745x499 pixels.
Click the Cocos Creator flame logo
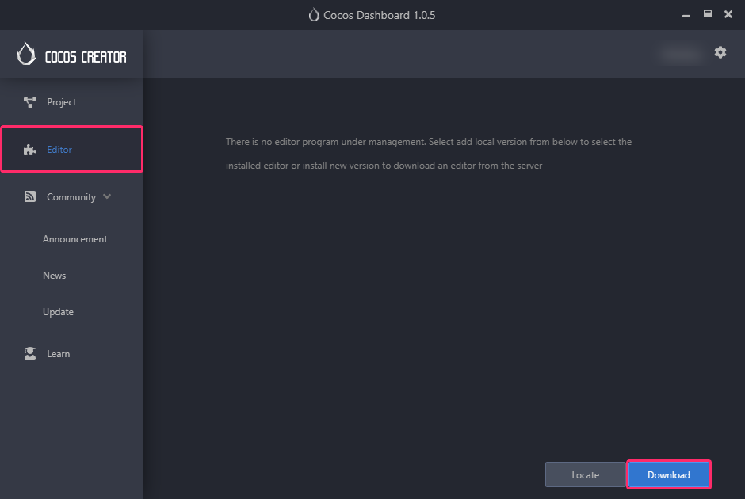(26, 54)
